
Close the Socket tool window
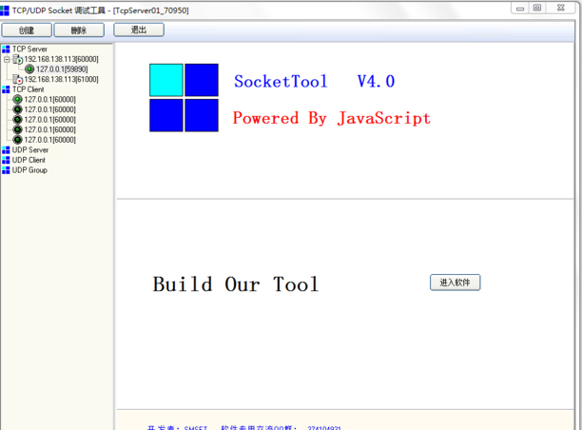[x=561, y=8]
